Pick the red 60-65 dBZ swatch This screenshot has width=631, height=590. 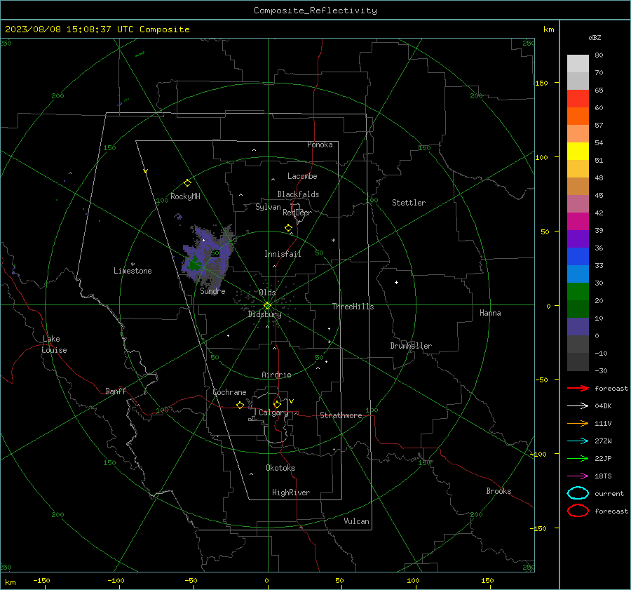578,99
